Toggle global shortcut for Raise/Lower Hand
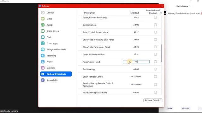The height and width of the screenshot is (113, 202). coord(155,62)
